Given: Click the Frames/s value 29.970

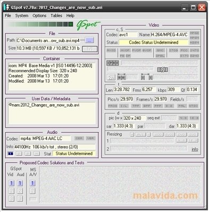Looking at the screenshot, I should 161,99.
